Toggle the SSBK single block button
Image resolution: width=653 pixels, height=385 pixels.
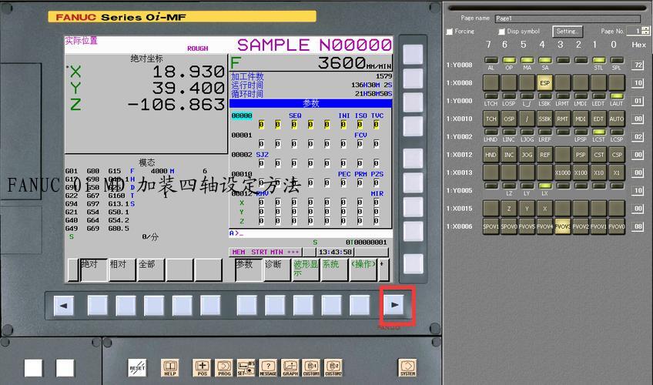[x=544, y=119]
